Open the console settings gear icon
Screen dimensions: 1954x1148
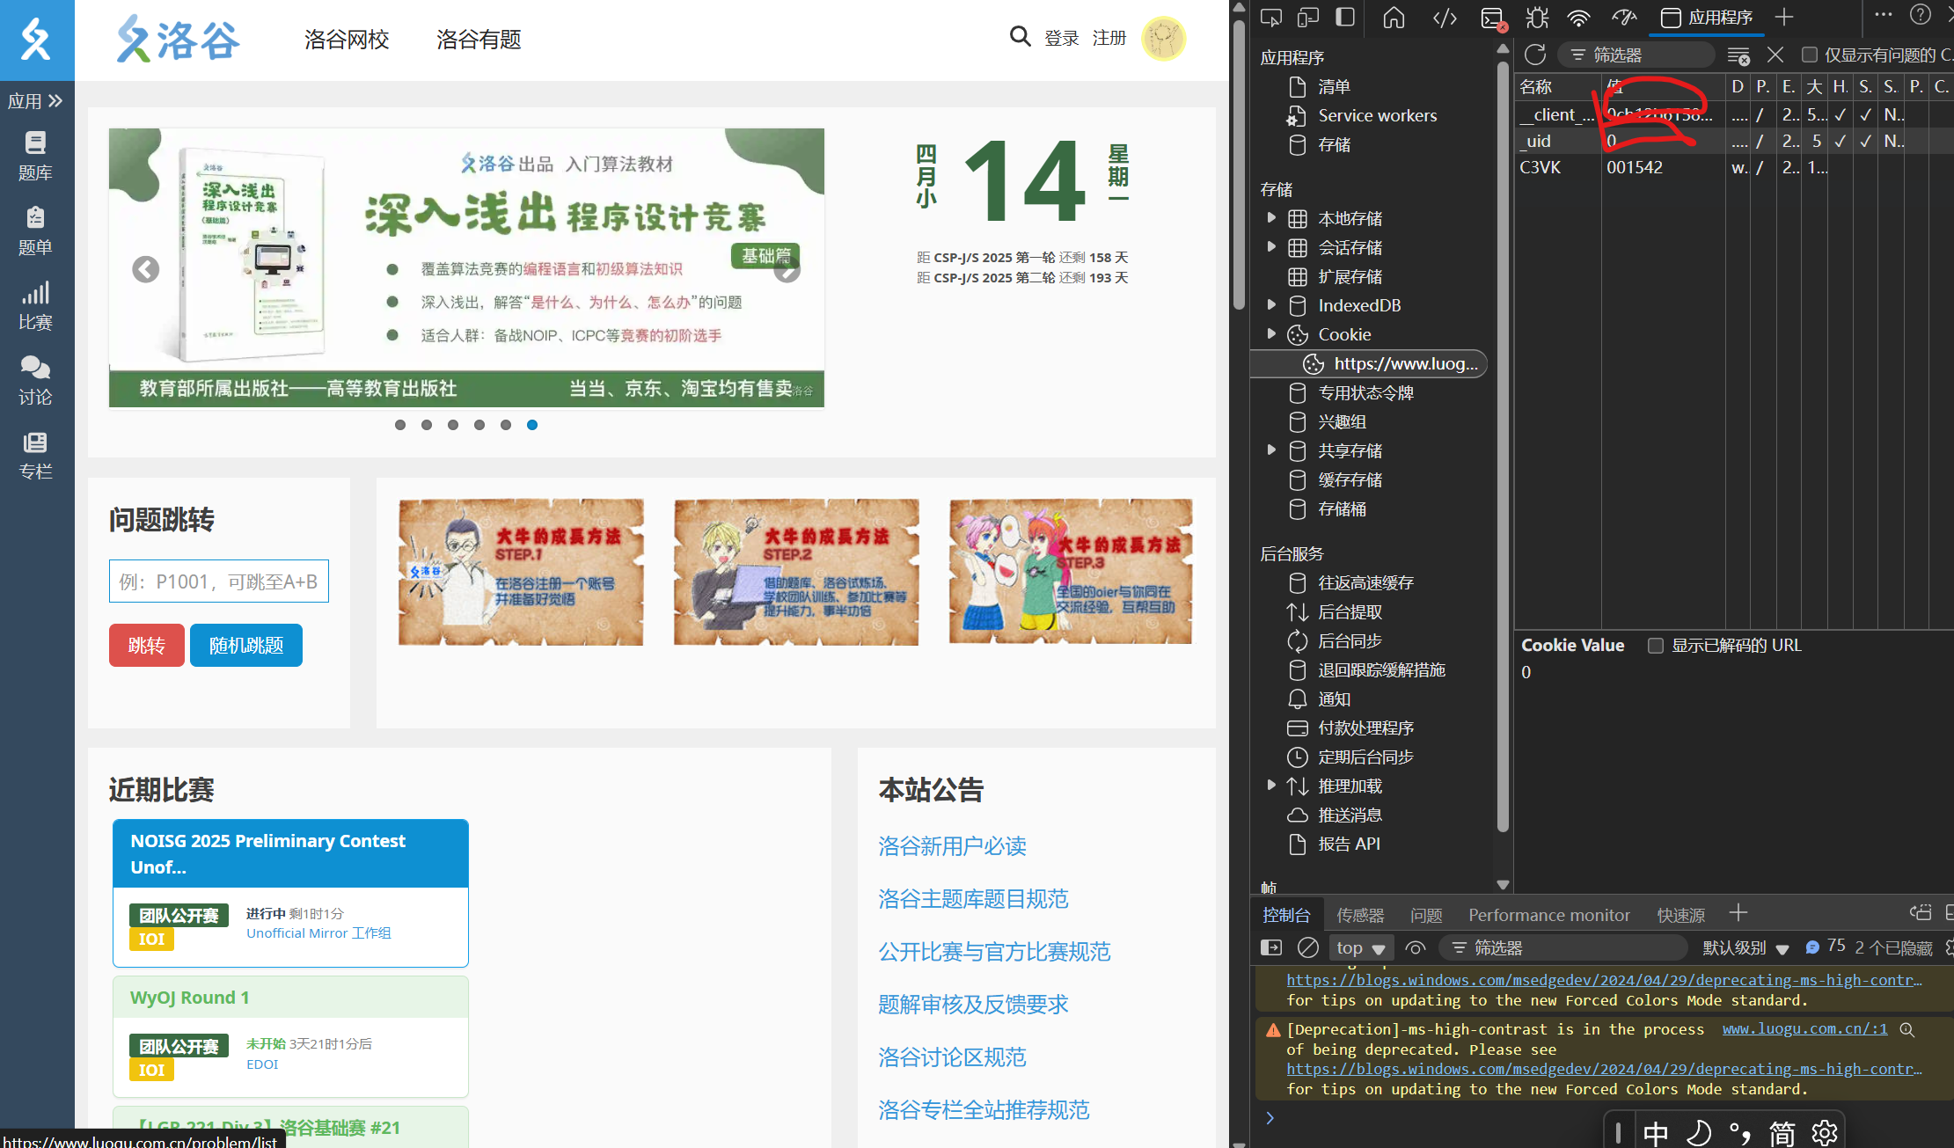1950,947
